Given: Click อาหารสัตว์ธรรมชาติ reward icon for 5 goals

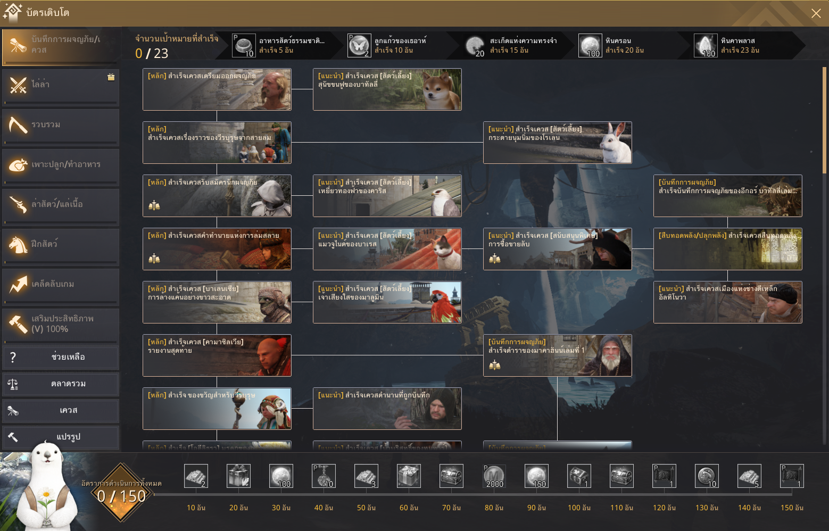Looking at the screenshot, I should tap(244, 46).
